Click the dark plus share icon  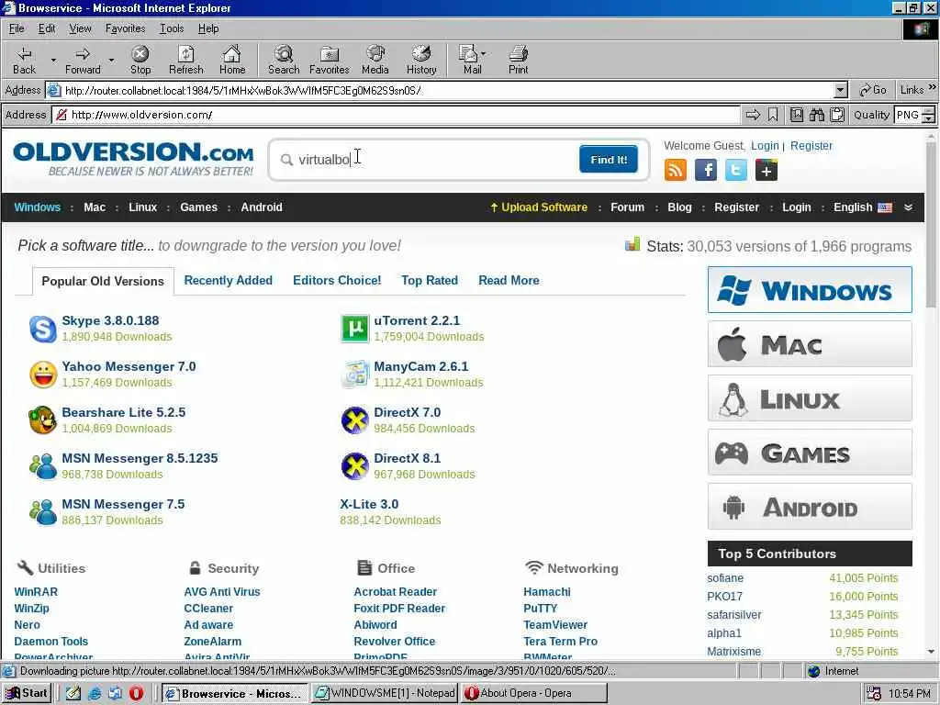point(767,170)
